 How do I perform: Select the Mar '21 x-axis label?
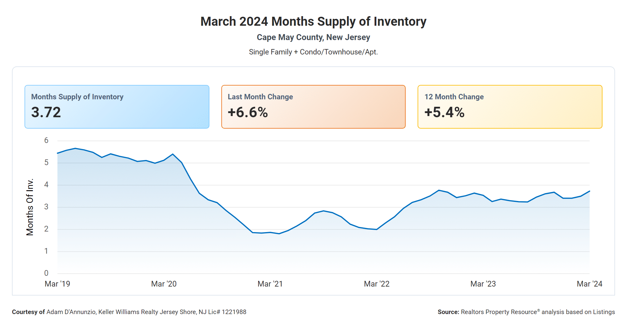point(270,284)
